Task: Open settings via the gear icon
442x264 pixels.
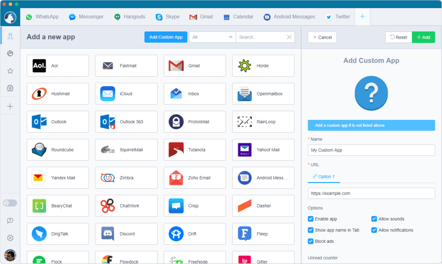Action: (10, 238)
